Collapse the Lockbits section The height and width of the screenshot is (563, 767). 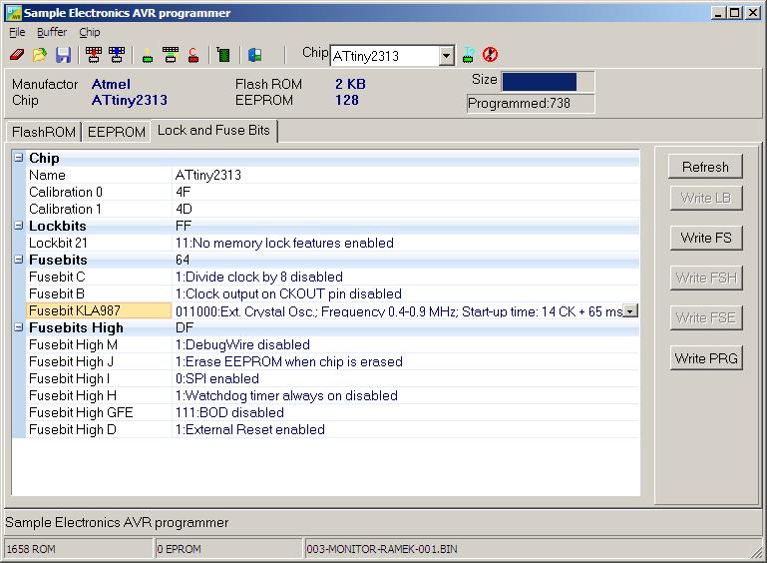tap(18, 226)
